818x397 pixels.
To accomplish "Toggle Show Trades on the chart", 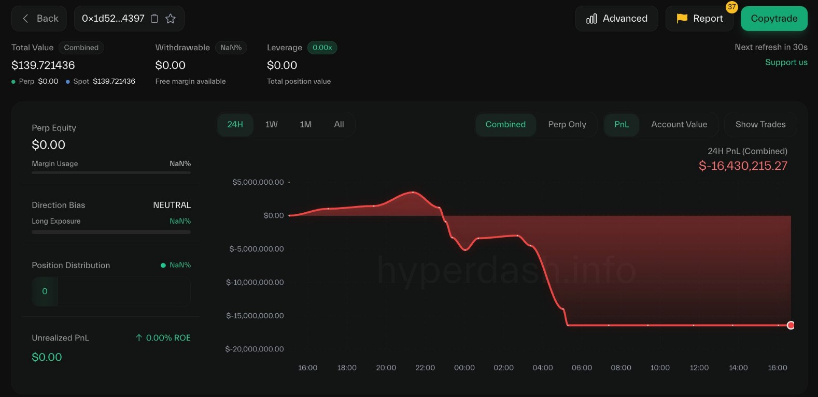I will click(760, 125).
